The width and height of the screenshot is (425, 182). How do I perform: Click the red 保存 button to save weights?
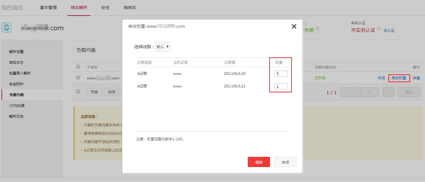(259, 162)
